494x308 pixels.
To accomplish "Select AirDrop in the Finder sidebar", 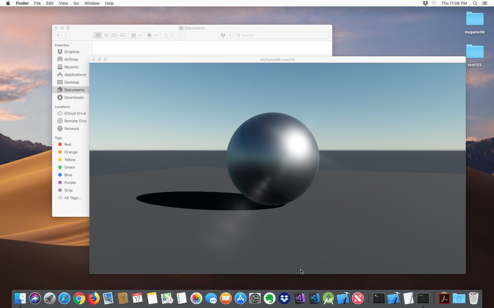I will pyautogui.click(x=71, y=60).
